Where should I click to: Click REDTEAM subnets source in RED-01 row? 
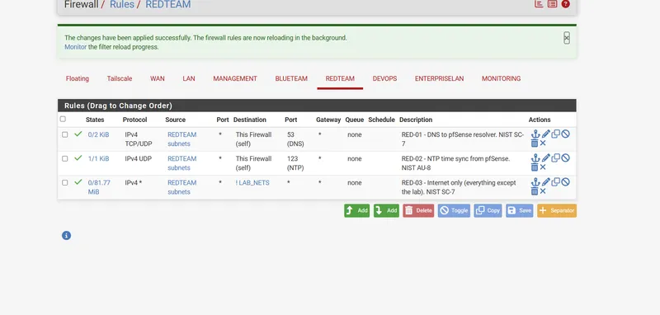(x=181, y=139)
